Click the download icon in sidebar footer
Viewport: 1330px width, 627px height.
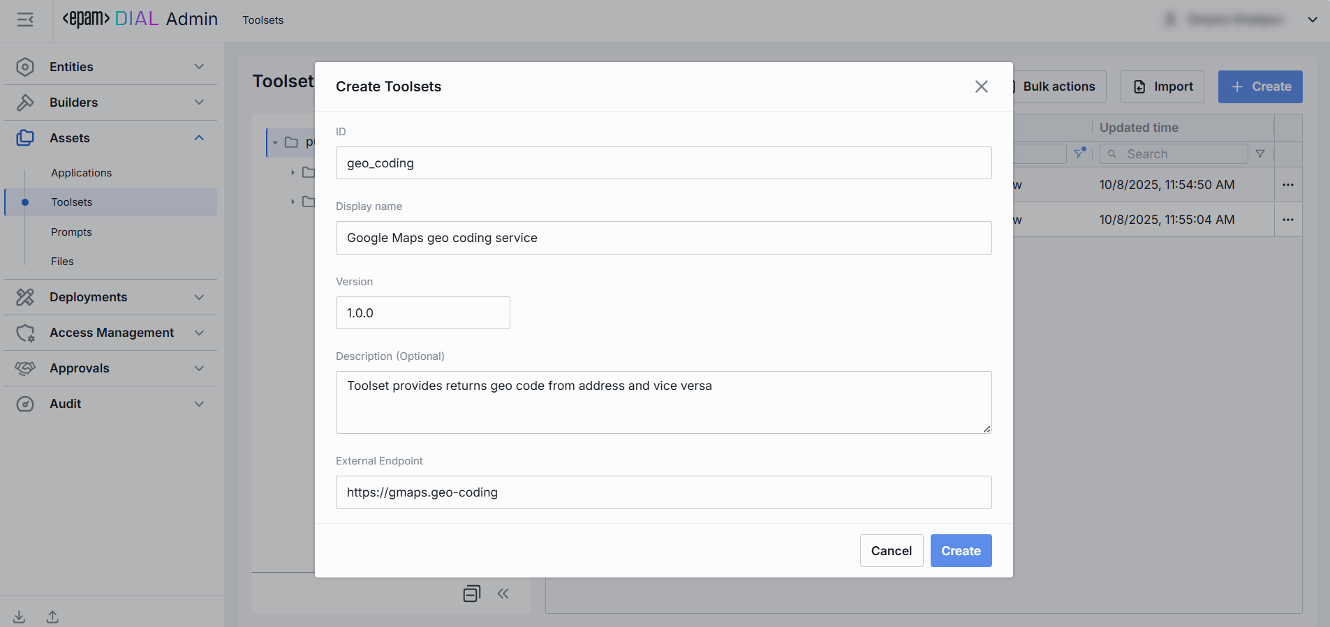[19, 617]
